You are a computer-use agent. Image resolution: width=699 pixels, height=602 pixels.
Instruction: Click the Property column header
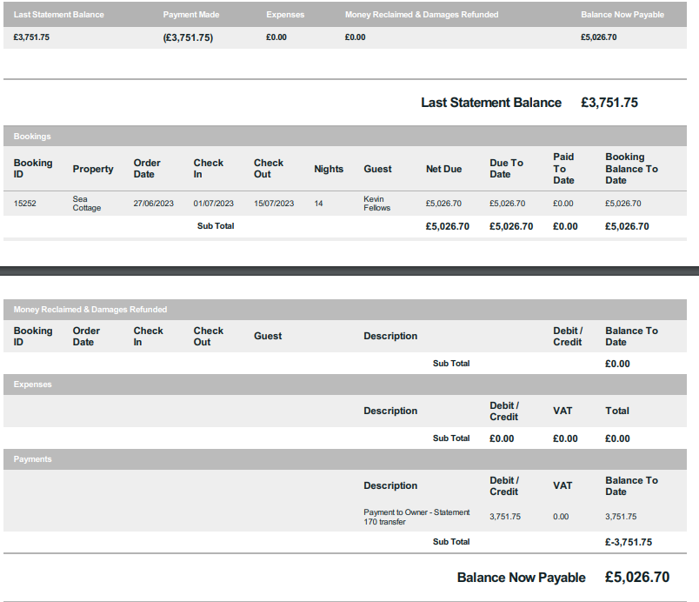(x=93, y=169)
